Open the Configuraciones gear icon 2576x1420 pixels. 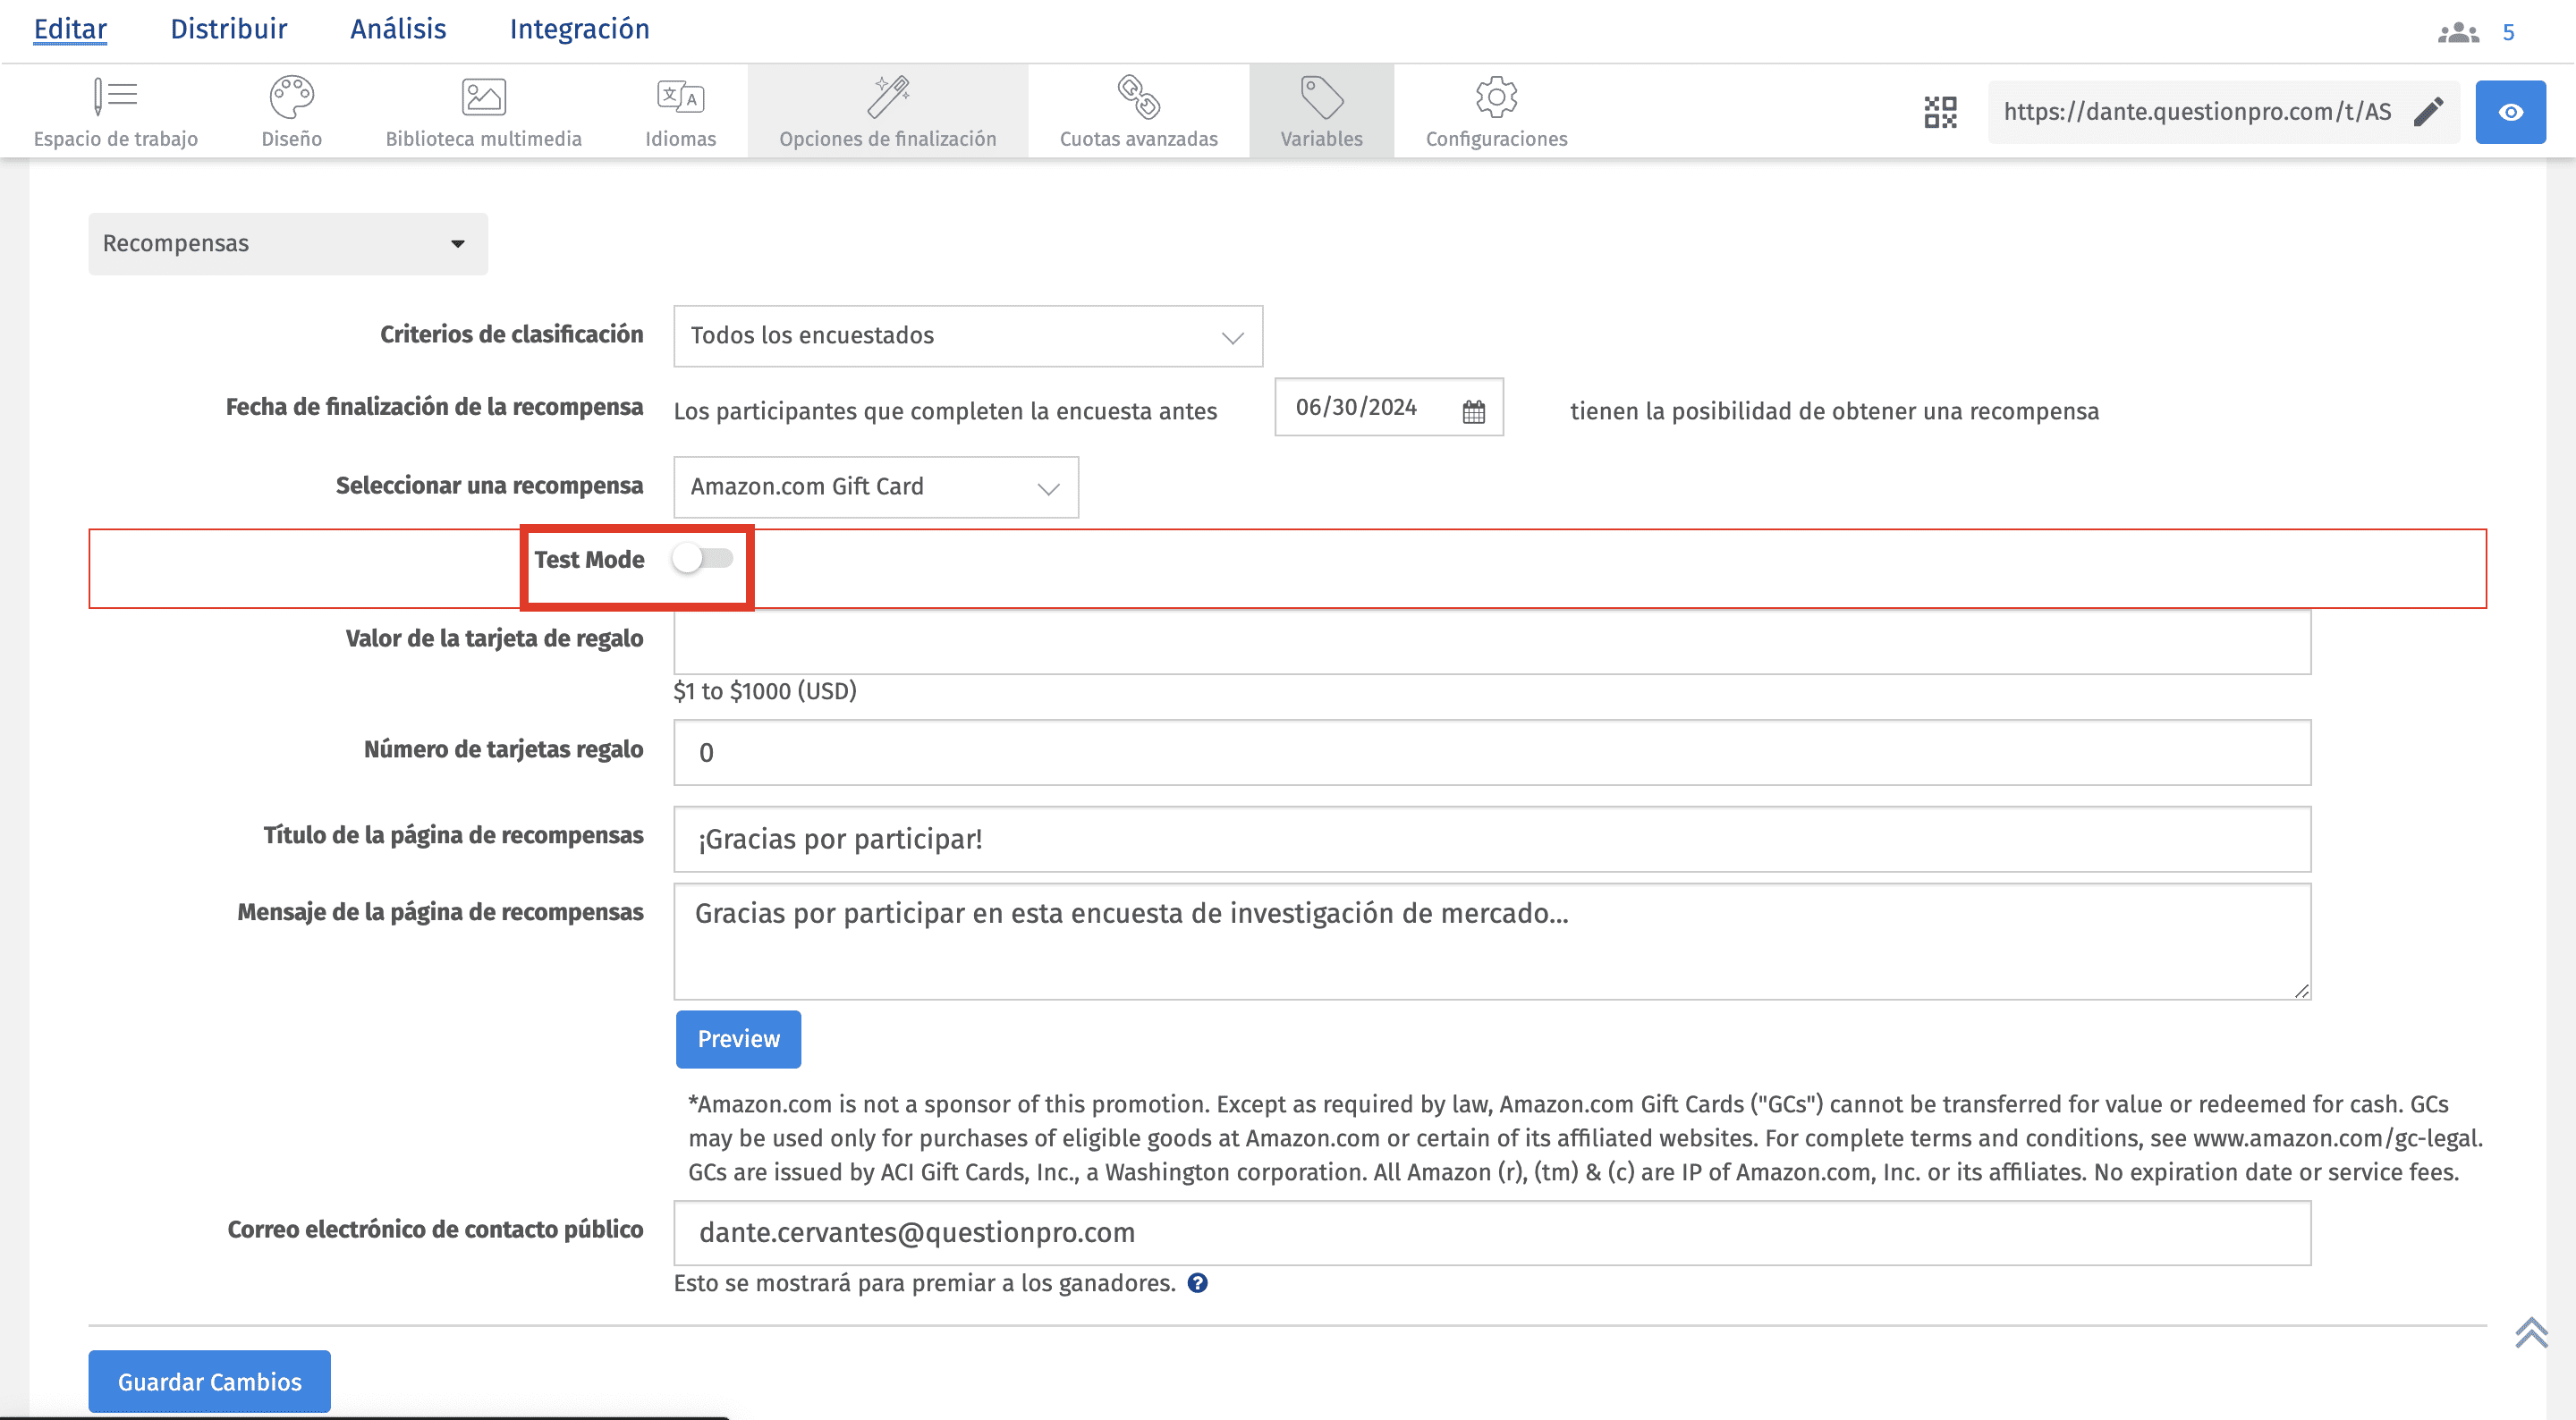coord(1496,97)
